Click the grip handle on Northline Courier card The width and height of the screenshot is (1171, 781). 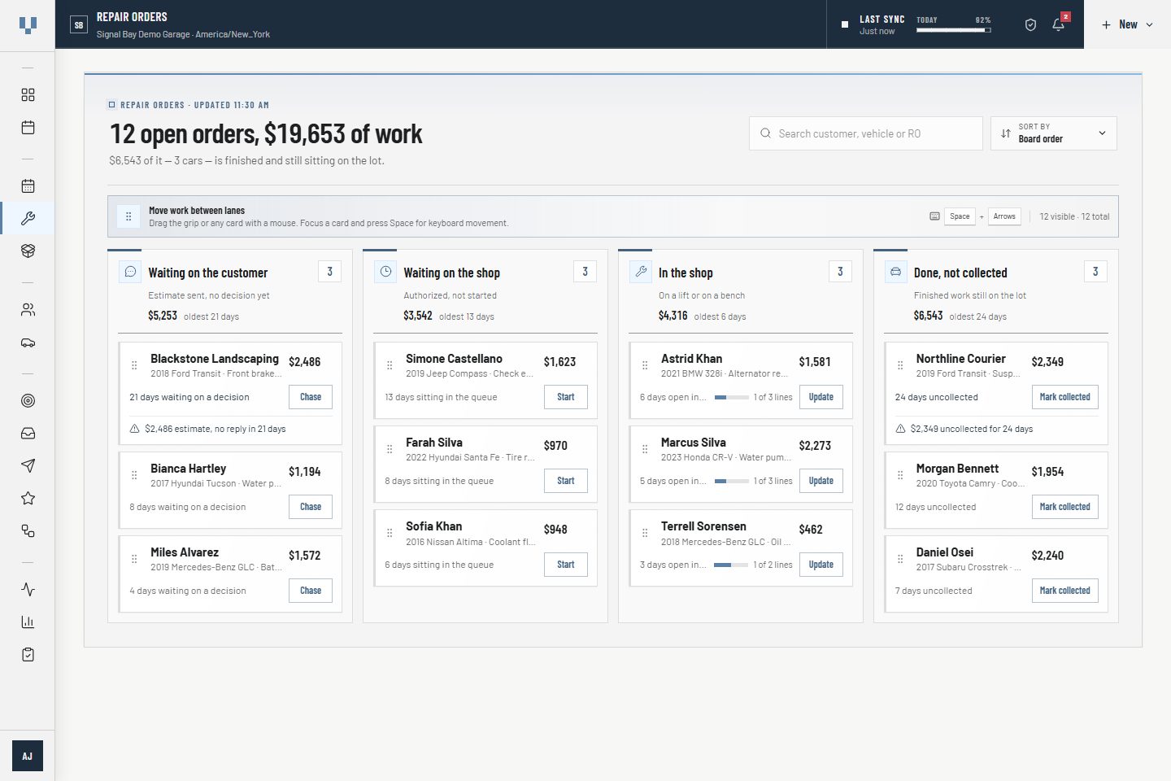[x=900, y=365]
